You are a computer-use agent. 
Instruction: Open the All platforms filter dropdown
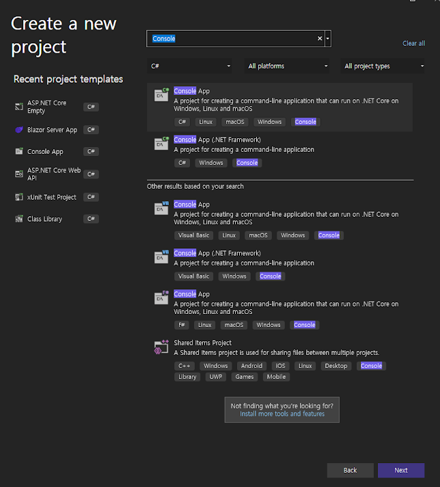point(287,66)
